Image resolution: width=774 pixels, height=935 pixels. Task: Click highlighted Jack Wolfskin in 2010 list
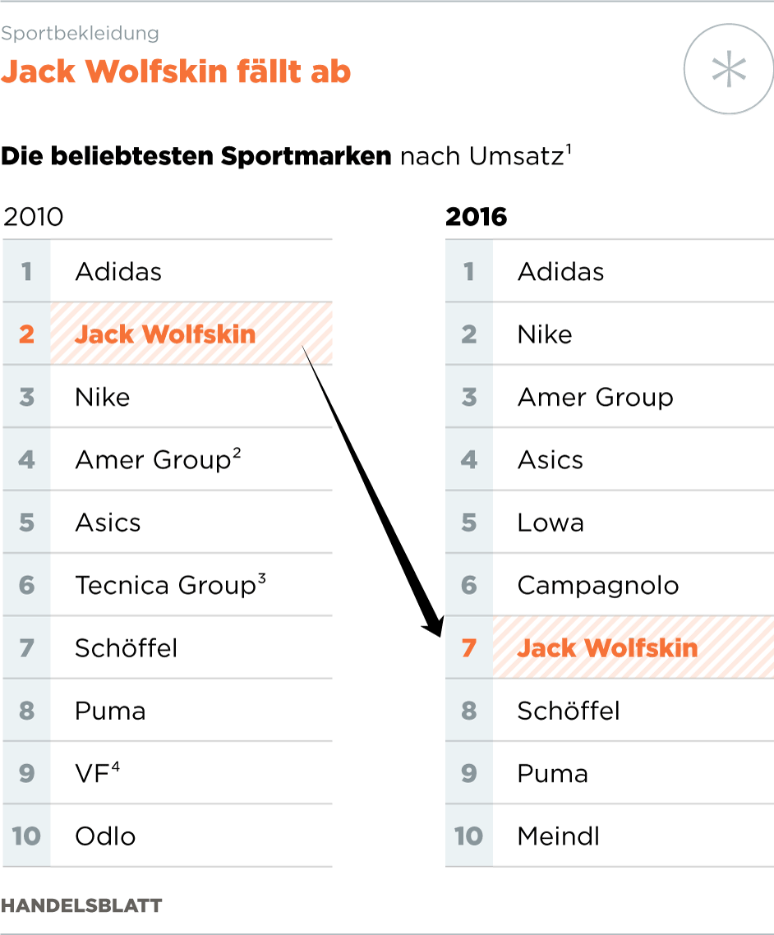click(165, 334)
